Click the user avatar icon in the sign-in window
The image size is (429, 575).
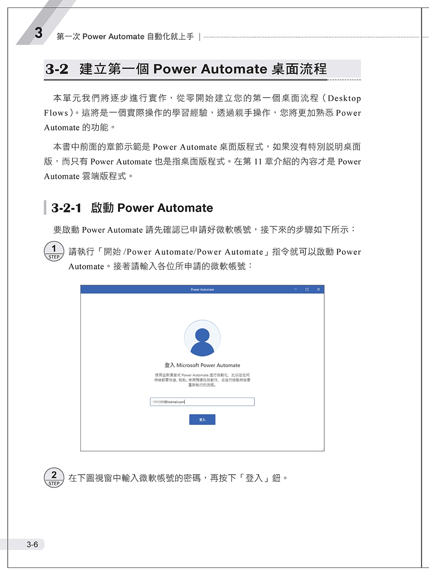pos(202,338)
